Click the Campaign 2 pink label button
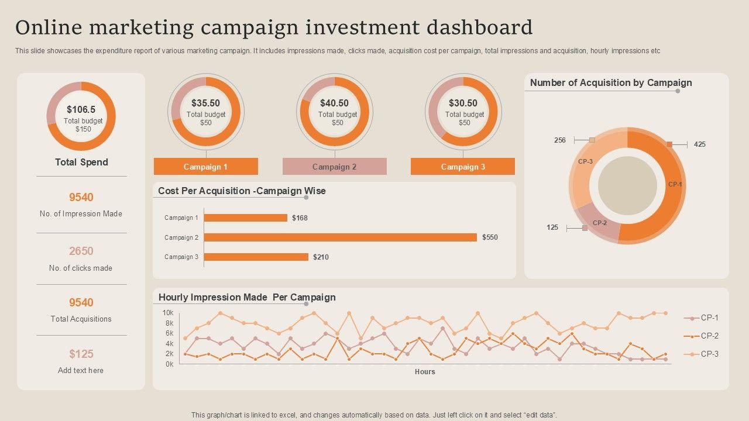Screen dimensions: 749x421 pos(334,167)
